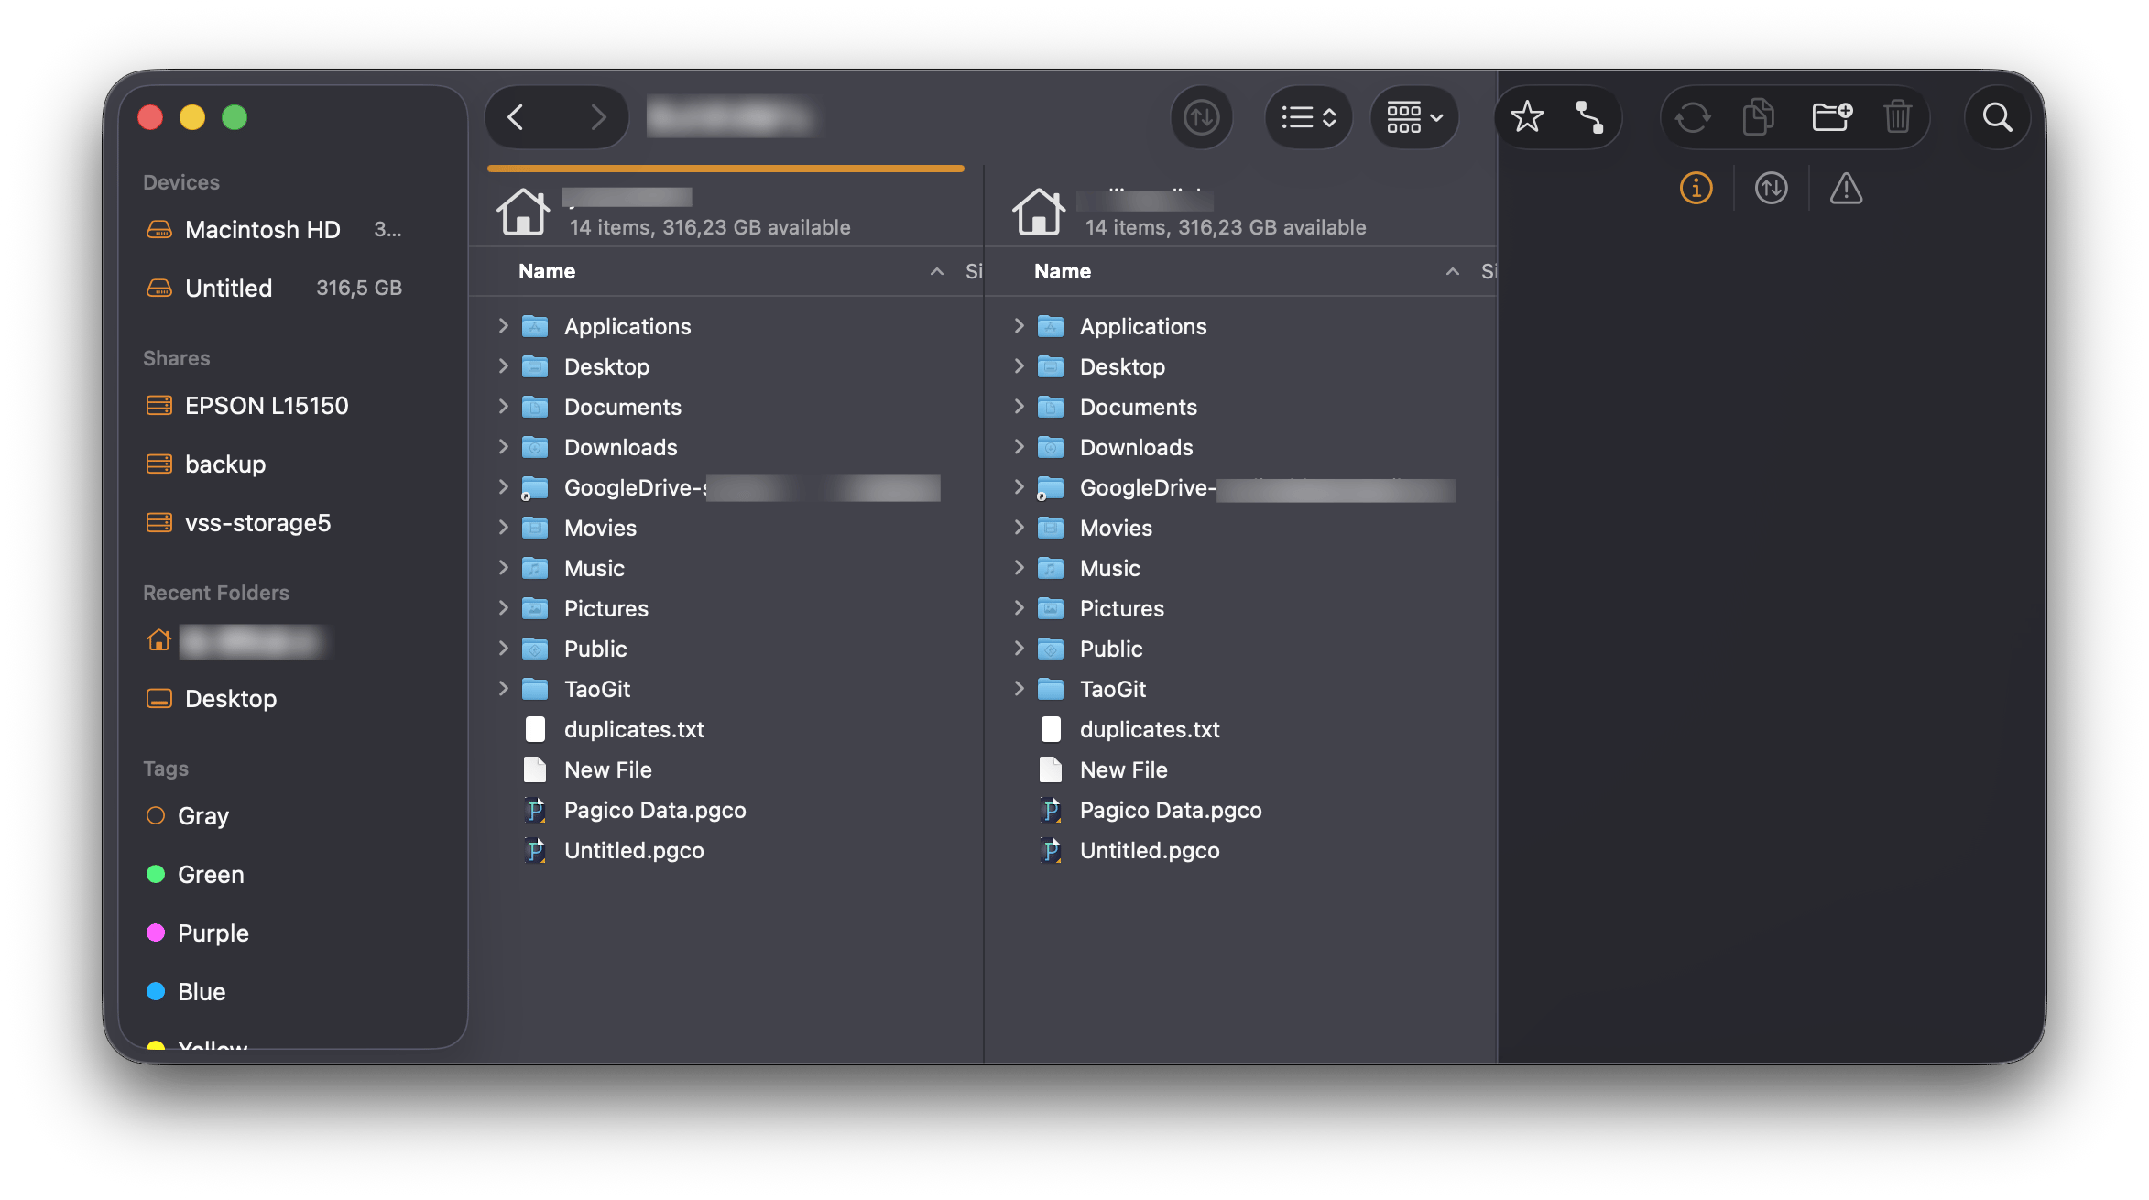Toggle the warnings panel
2149x1200 pixels.
coord(1846,189)
